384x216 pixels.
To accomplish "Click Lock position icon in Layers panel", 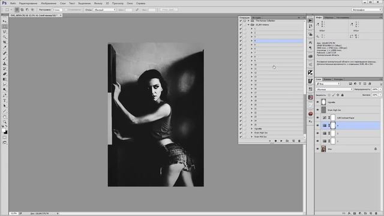I will [338, 95].
